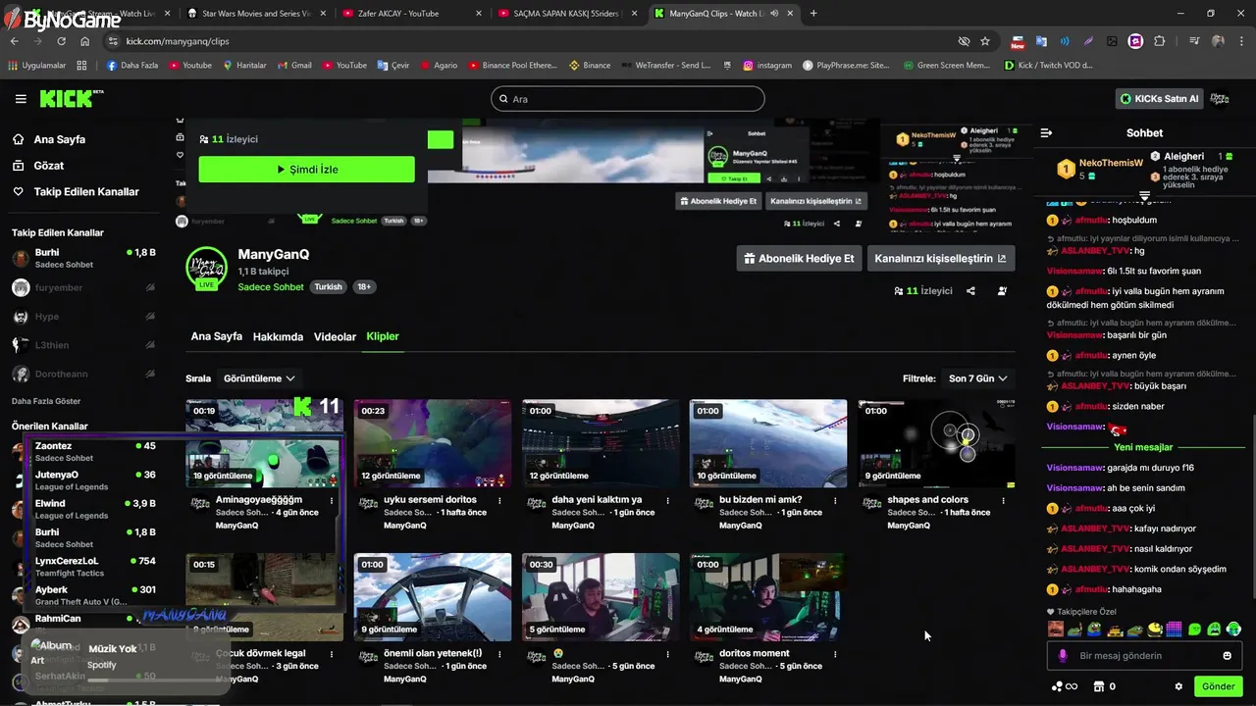Focus the Ara search field
This screenshot has height=706, width=1256.
(628, 99)
